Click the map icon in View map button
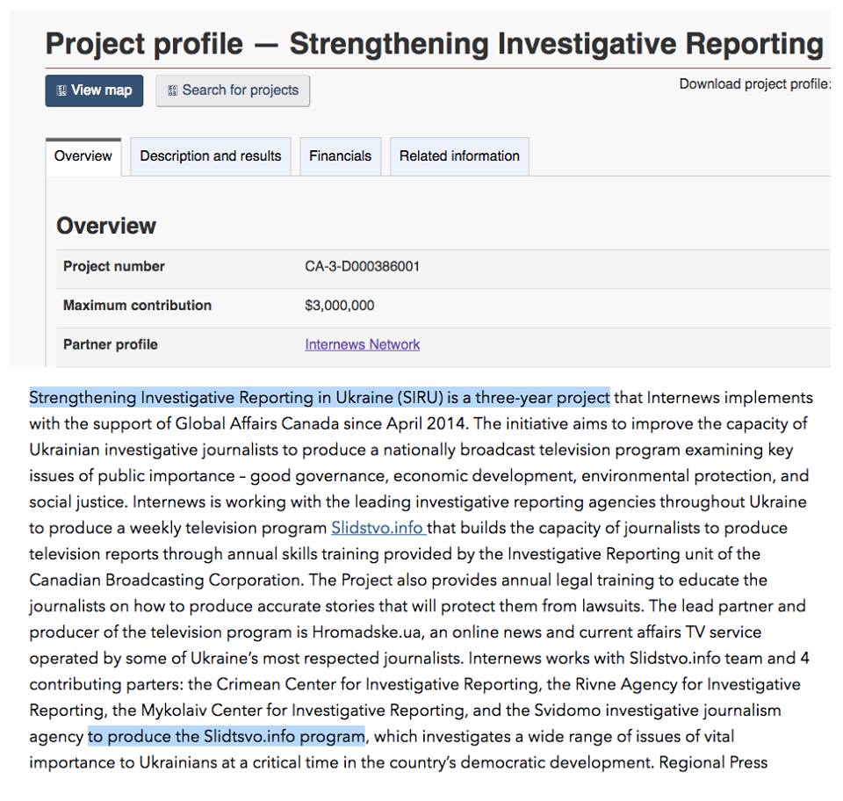Image resolution: width=843 pixels, height=801 pixels. (x=61, y=90)
